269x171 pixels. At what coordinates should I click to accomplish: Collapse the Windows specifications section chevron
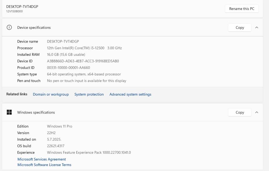pos(257,112)
